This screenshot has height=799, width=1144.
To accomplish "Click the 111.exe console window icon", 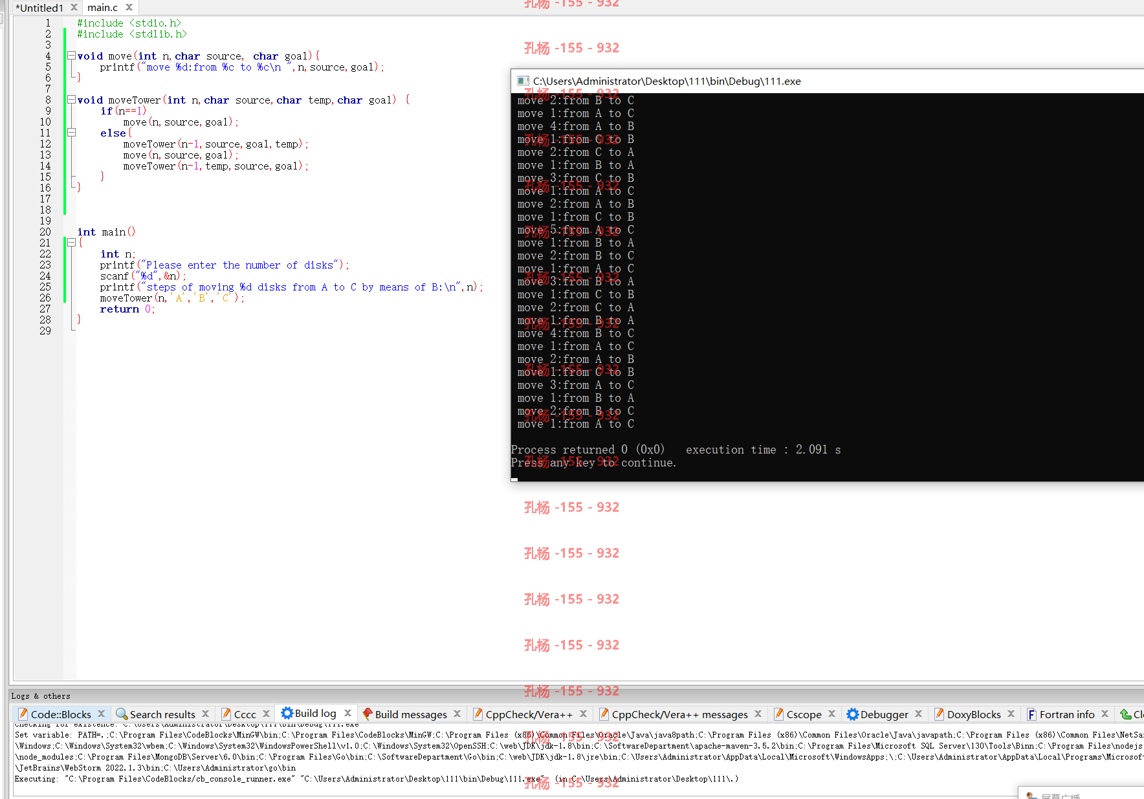I will pyautogui.click(x=523, y=81).
